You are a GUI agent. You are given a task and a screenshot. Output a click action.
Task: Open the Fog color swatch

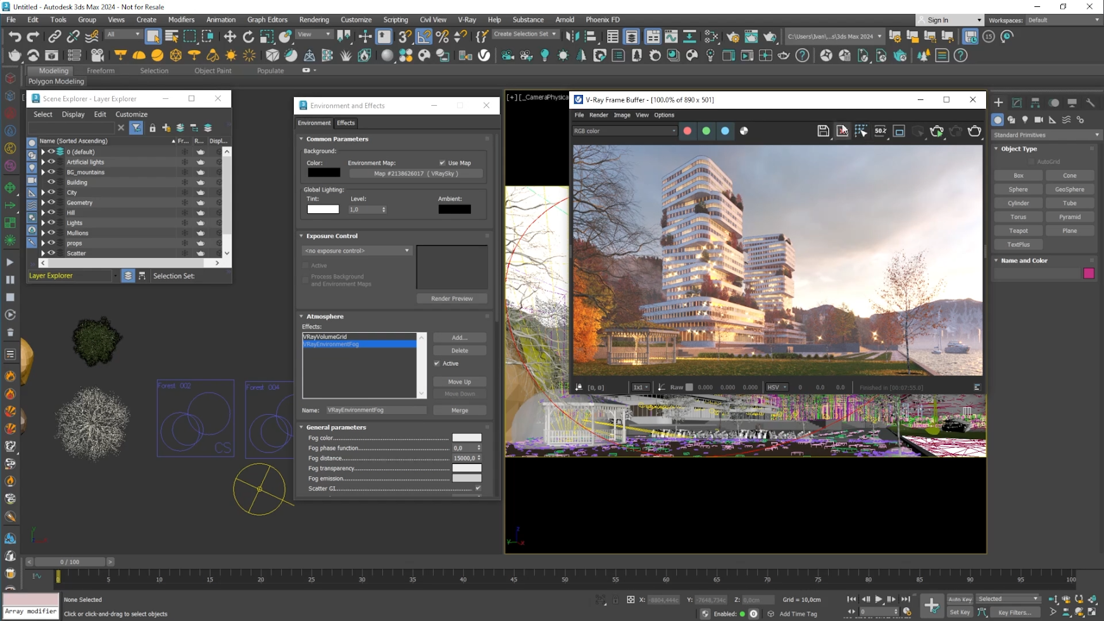[467, 437]
